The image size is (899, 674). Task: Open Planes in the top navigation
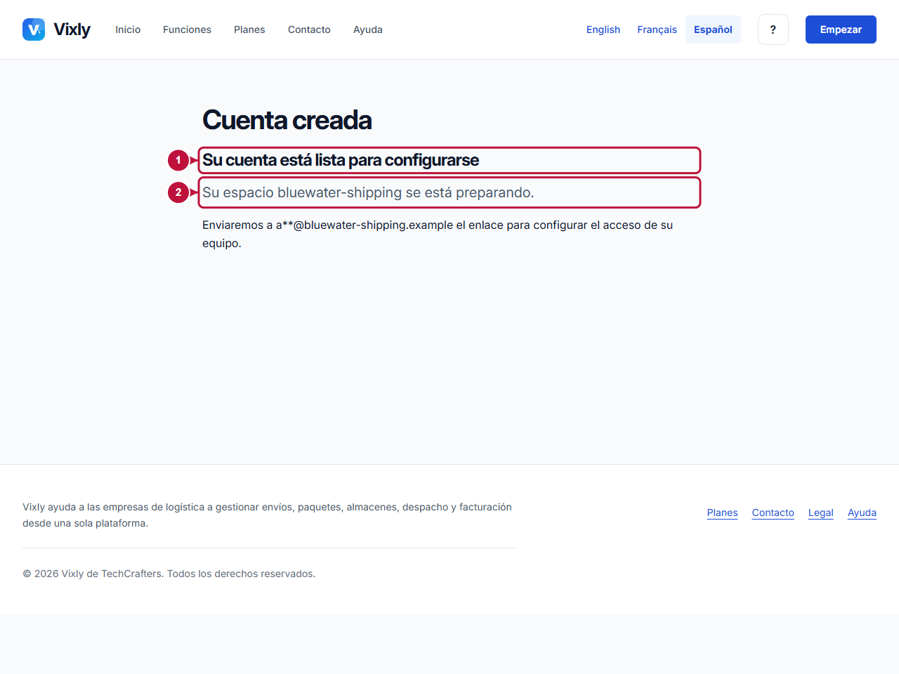[249, 29]
